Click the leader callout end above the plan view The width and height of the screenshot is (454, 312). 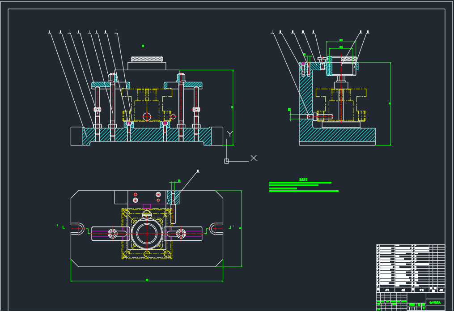(x=198, y=171)
